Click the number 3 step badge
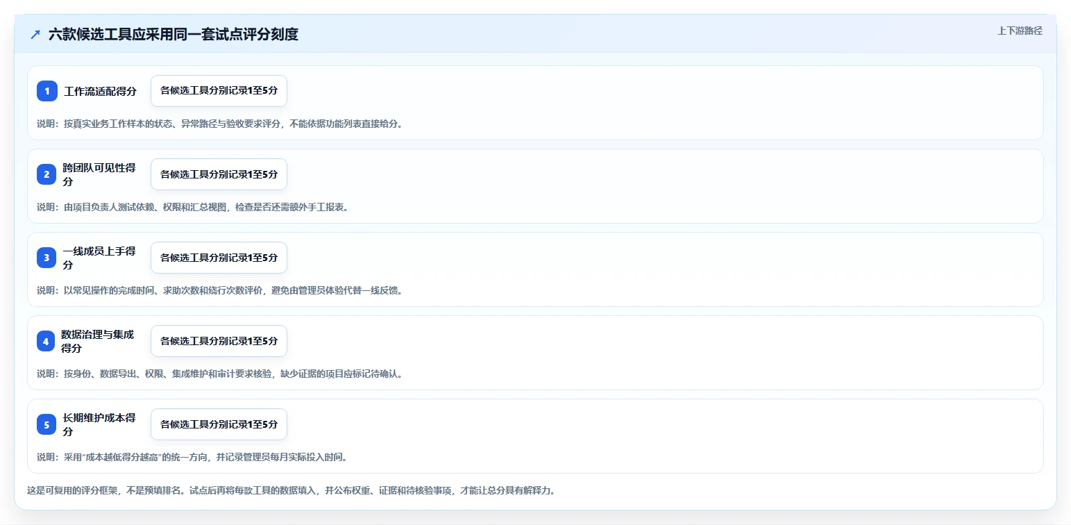 pyautogui.click(x=47, y=258)
